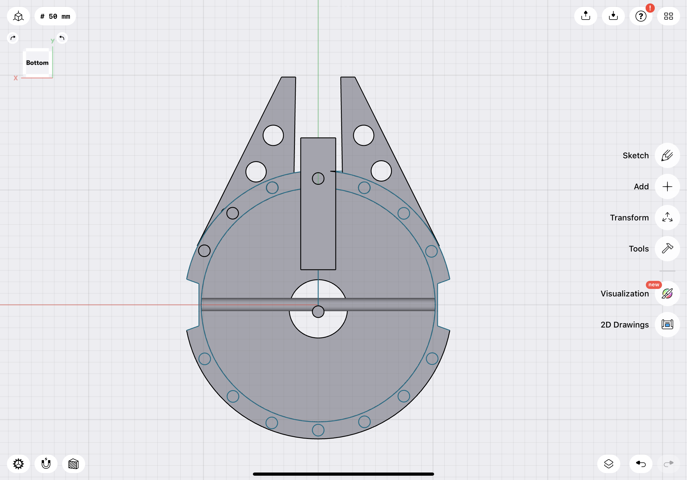687x480 pixels.
Task: Open settings gear icon
Action: (x=18, y=464)
